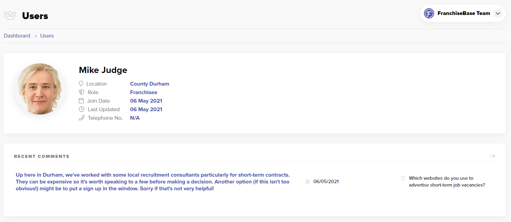Click the calendar icon beside 06/05/2021
The width and height of the screenshot is (511, 222).
click(x=308, y=182)
